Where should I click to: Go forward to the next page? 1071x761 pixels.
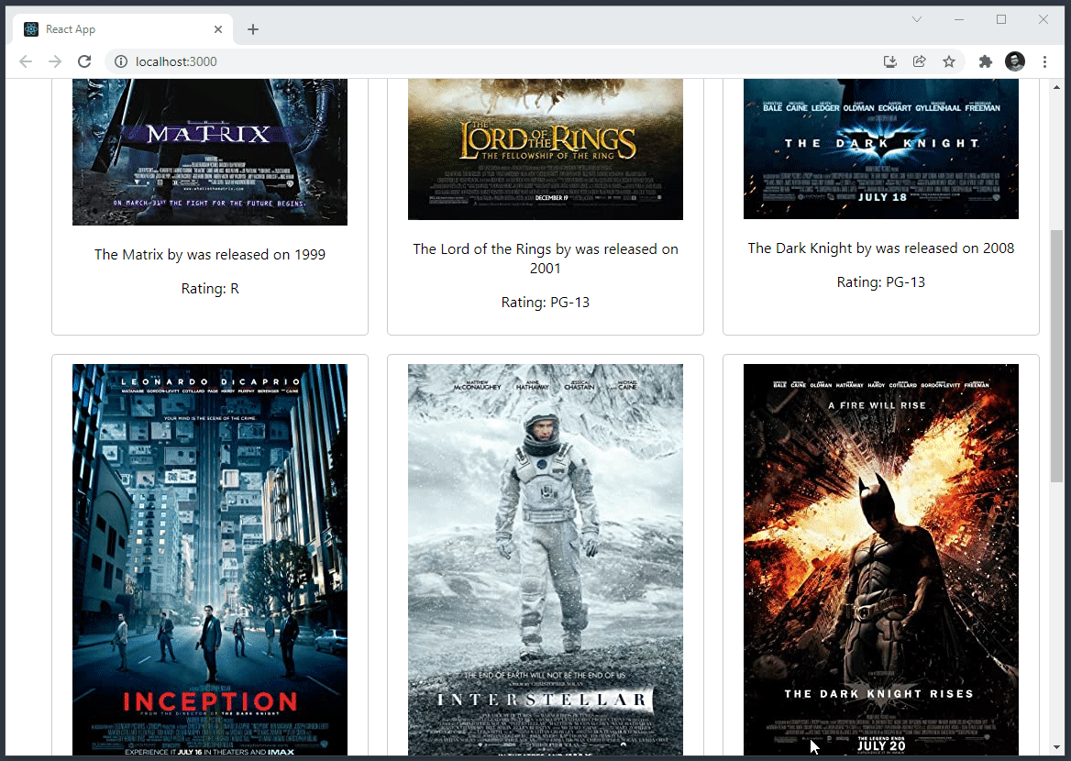point(55,61)
